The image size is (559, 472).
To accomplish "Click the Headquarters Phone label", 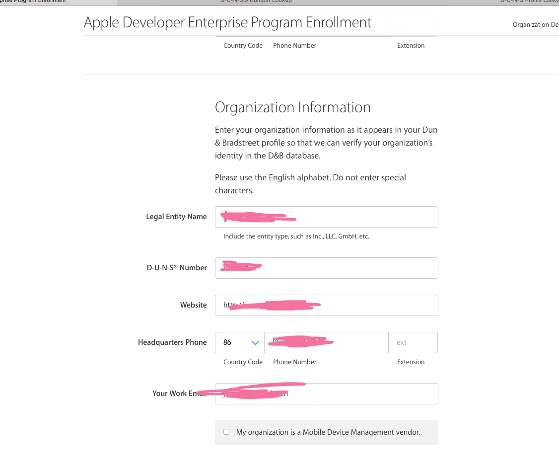I will [172, 342].
